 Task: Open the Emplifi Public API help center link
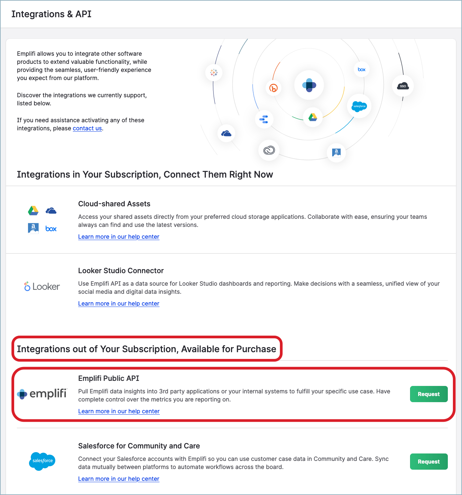point(119,411)
